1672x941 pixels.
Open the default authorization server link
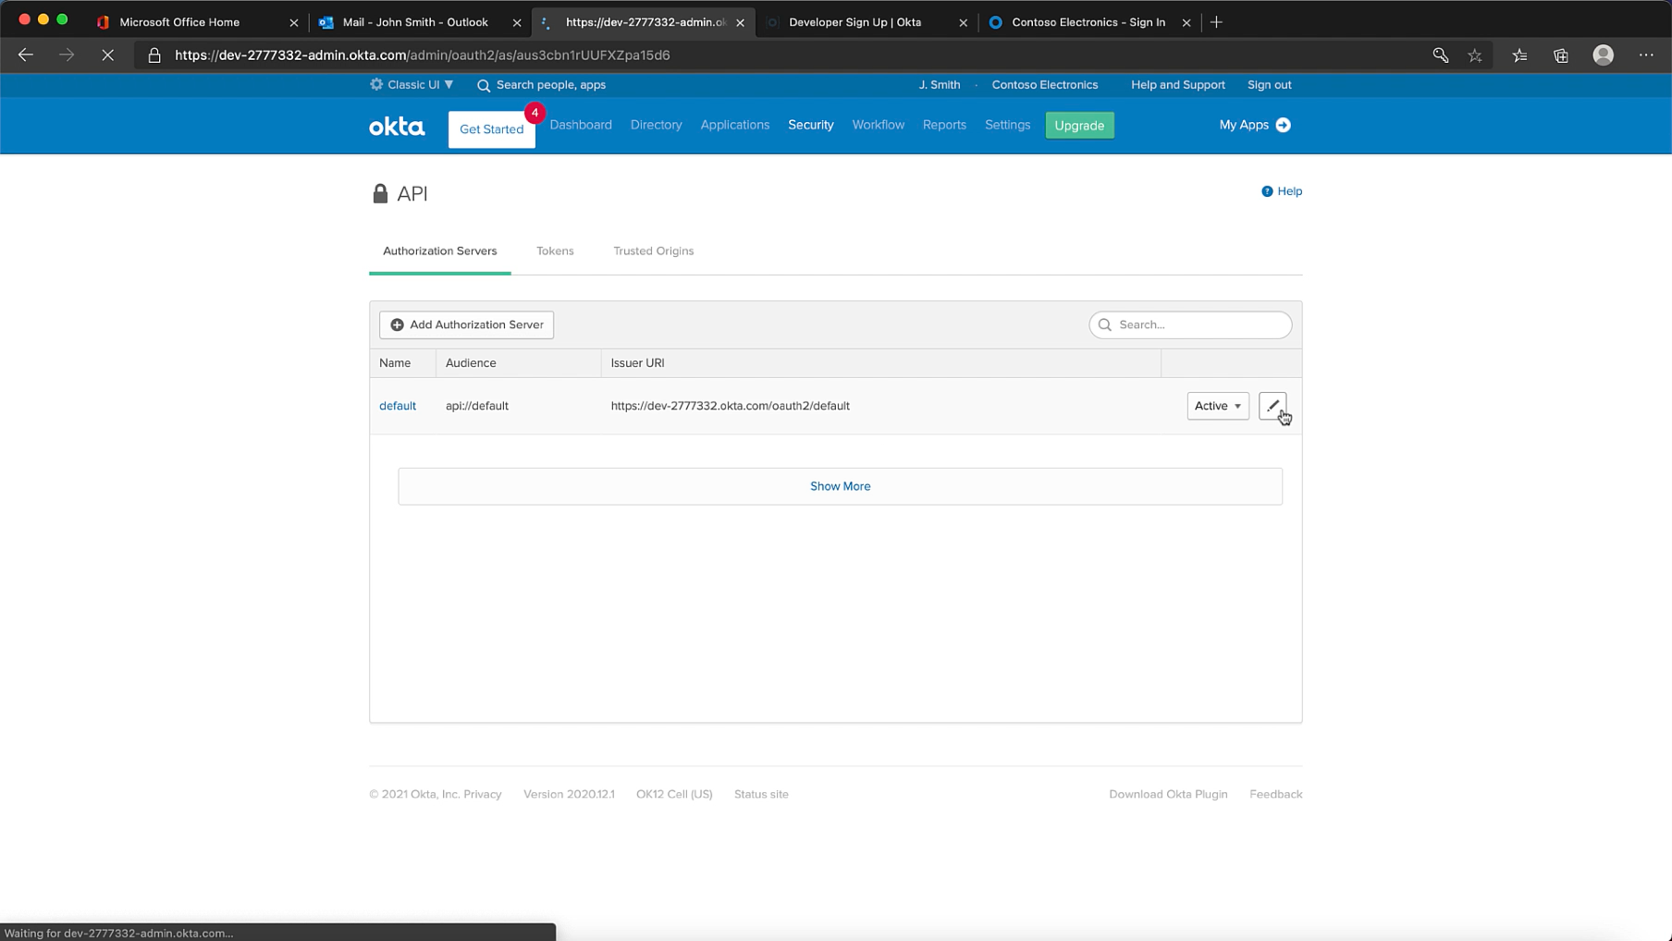[398, 406]
